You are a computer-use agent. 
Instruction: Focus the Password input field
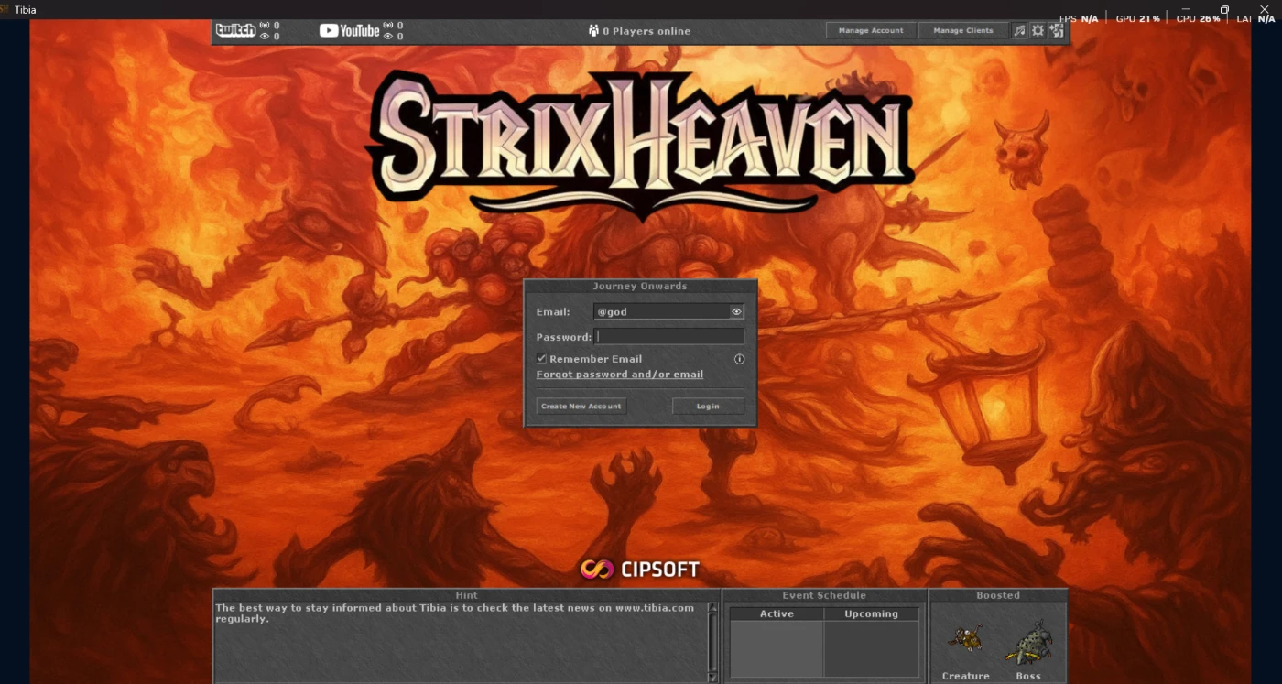click(668, 337)
